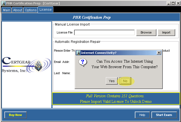The image size is (181, 122).
Task: Click the blue question mark icon
Action: point(83,62)
